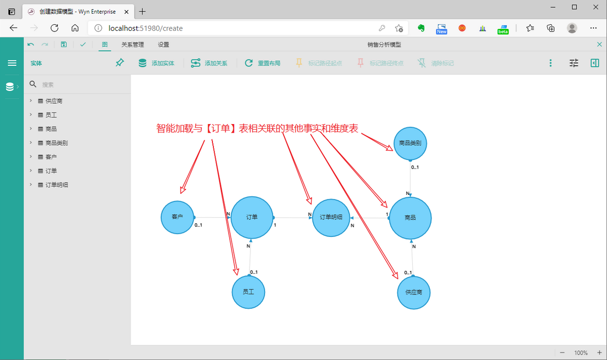Switch to the 设置 tab

(x=163, y=45)
